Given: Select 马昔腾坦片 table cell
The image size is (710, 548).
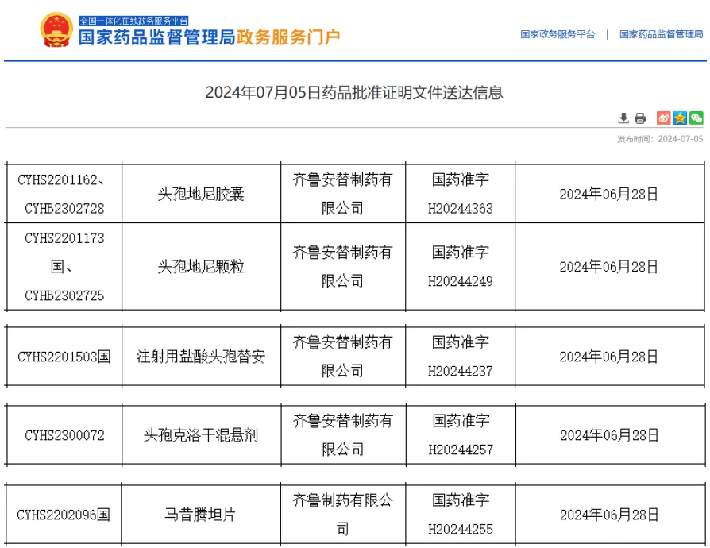Looking at the screenshot, I should (x=201, y=515).
